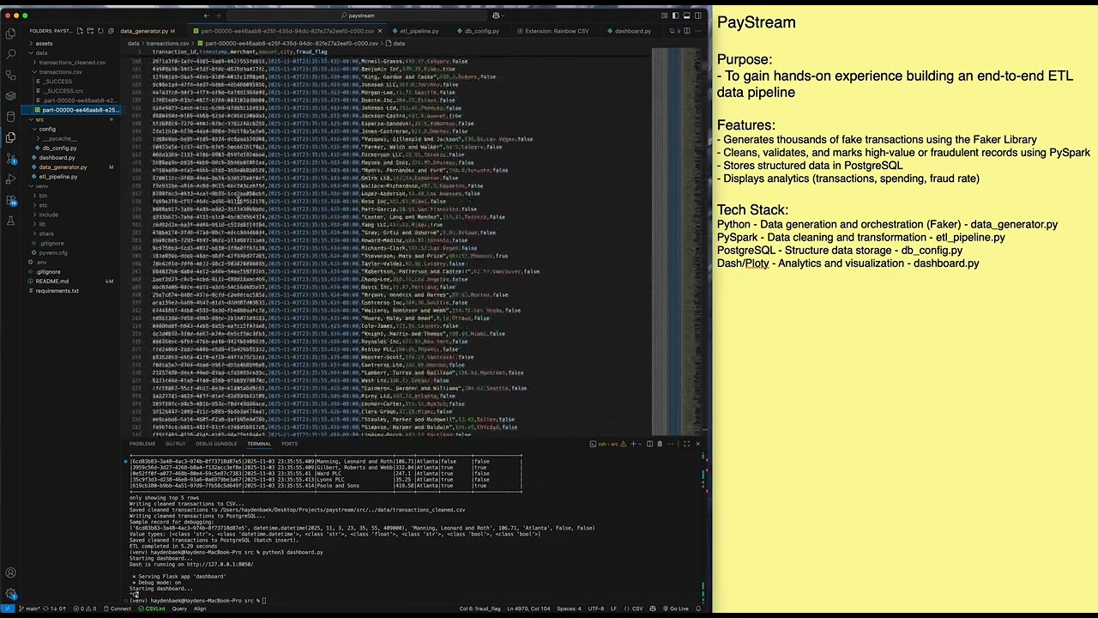Open the Testing flask icon view

pos(10,221)
